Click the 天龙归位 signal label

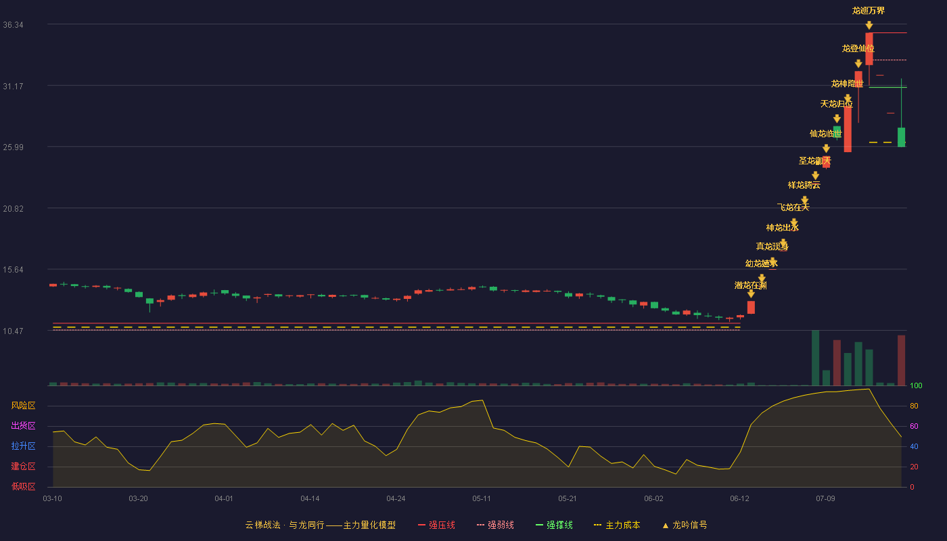pos(837,103)
